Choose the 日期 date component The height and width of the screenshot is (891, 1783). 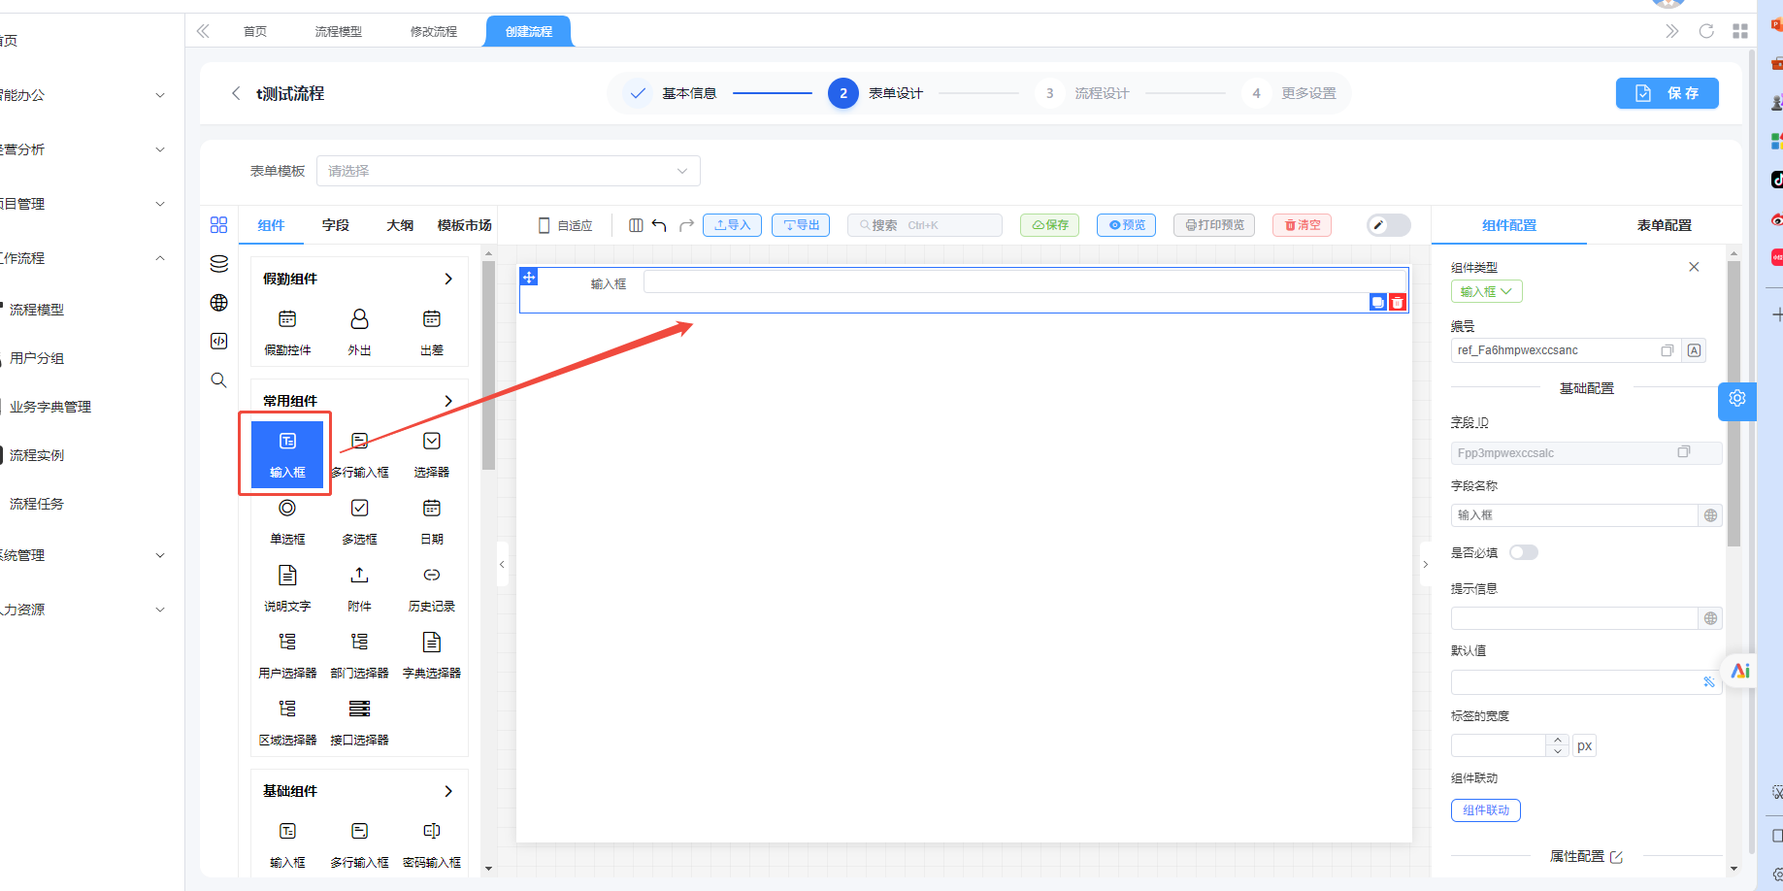coord(432,522)
